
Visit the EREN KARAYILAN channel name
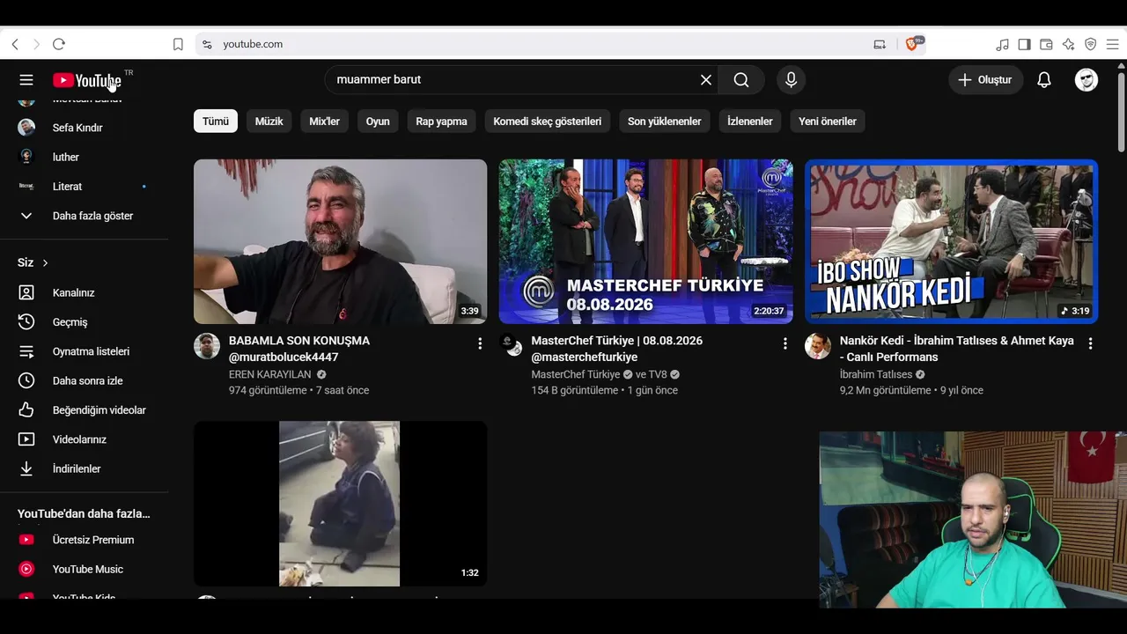[270, 374]
